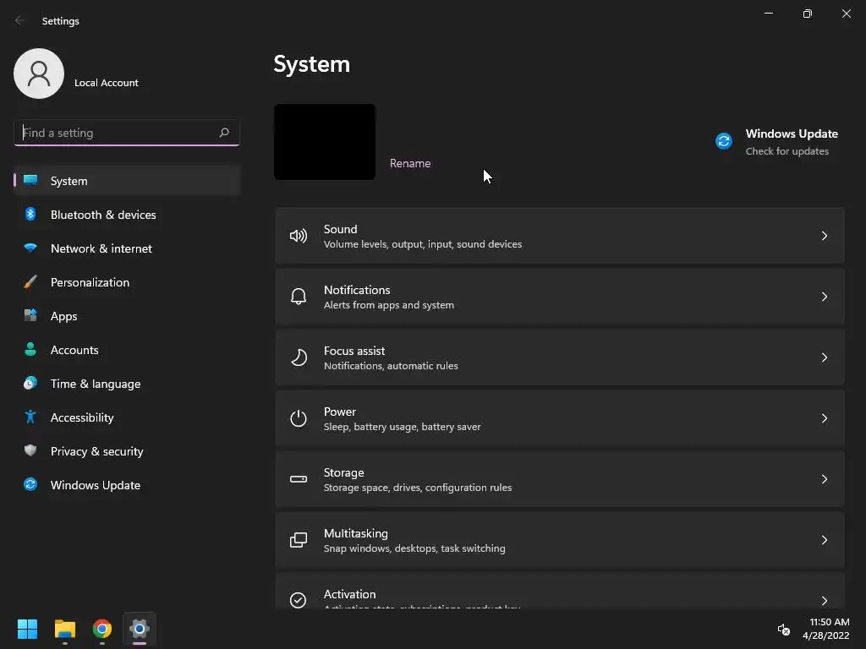Click the Focus assist moon icon
This screenshot has width=866, height=649.
(x=299, y=357)
